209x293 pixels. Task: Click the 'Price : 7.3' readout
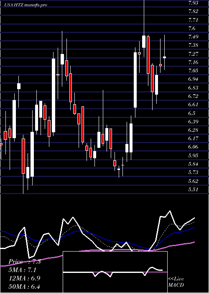click(25, 262)
